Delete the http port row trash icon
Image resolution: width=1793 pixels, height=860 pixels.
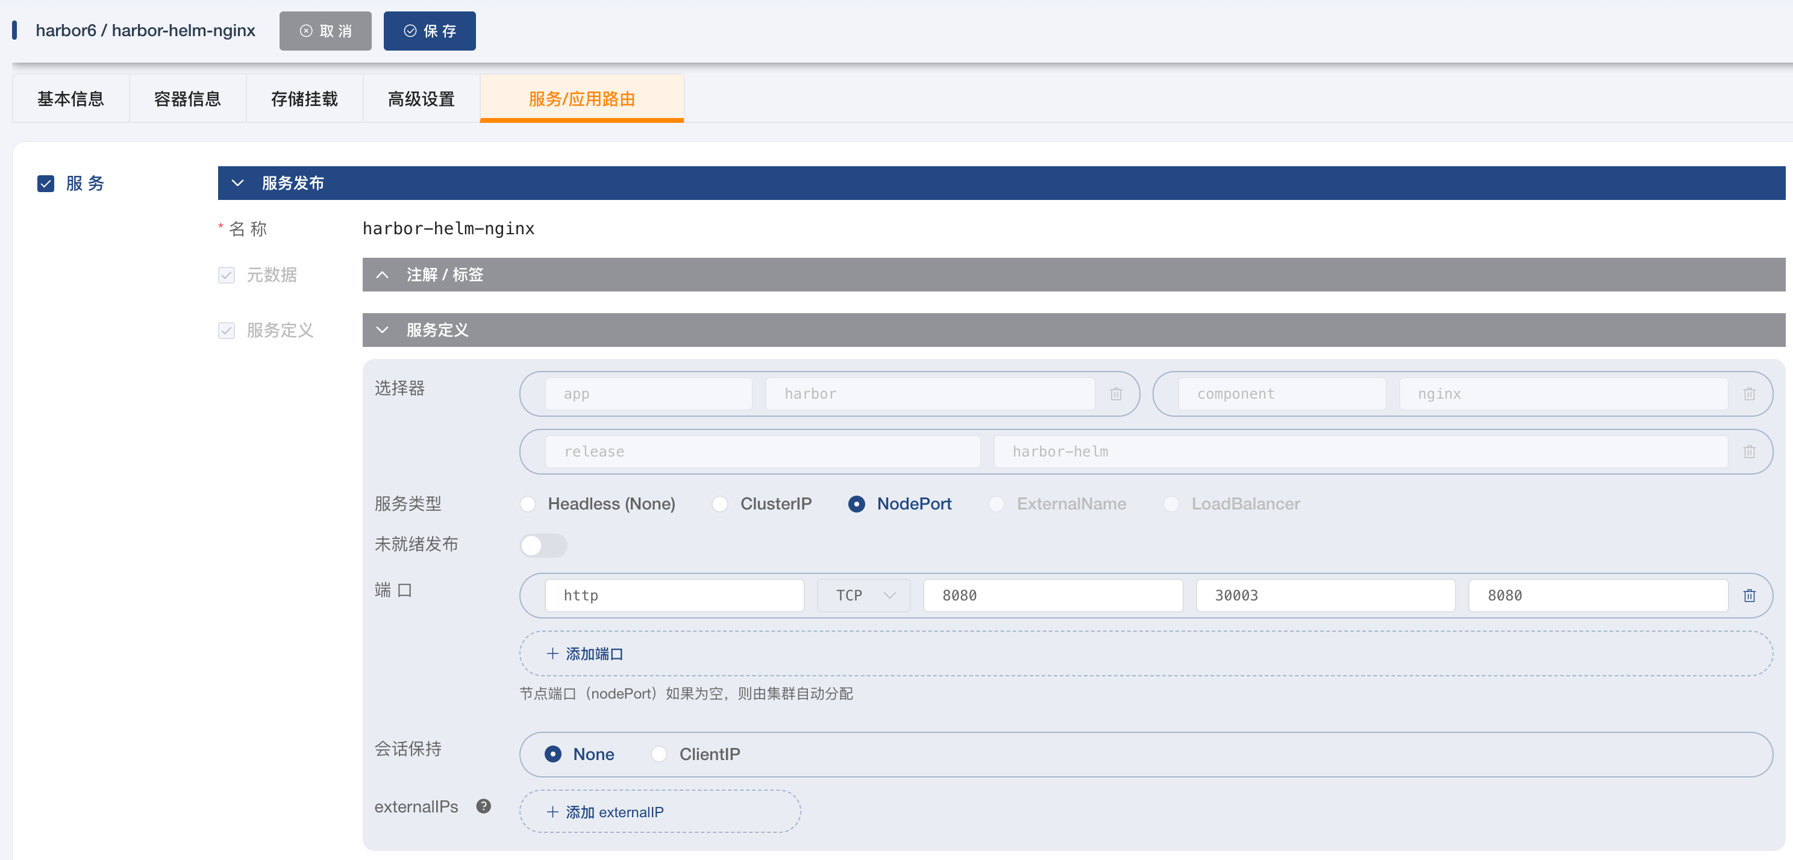tap(1749, 596)
